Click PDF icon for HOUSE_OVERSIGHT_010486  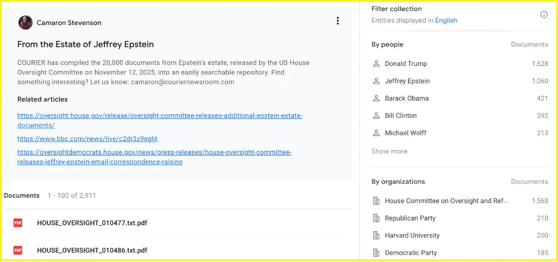18,250
